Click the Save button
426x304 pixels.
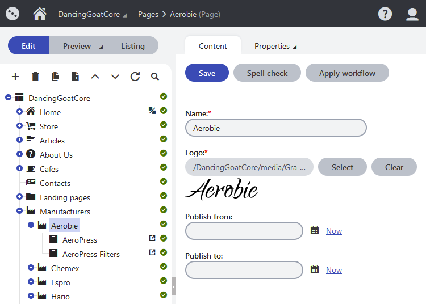click(x=207, y=73)
